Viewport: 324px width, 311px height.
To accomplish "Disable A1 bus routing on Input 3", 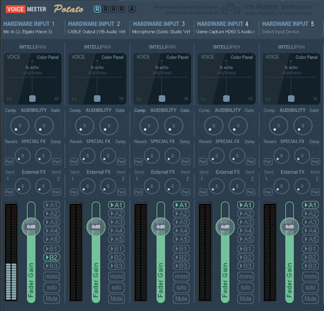I will tap(181, 205).
